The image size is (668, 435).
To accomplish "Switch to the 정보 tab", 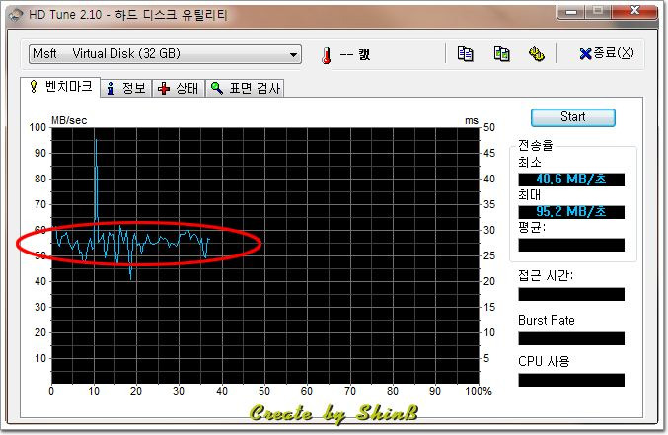I will point(126,88).
